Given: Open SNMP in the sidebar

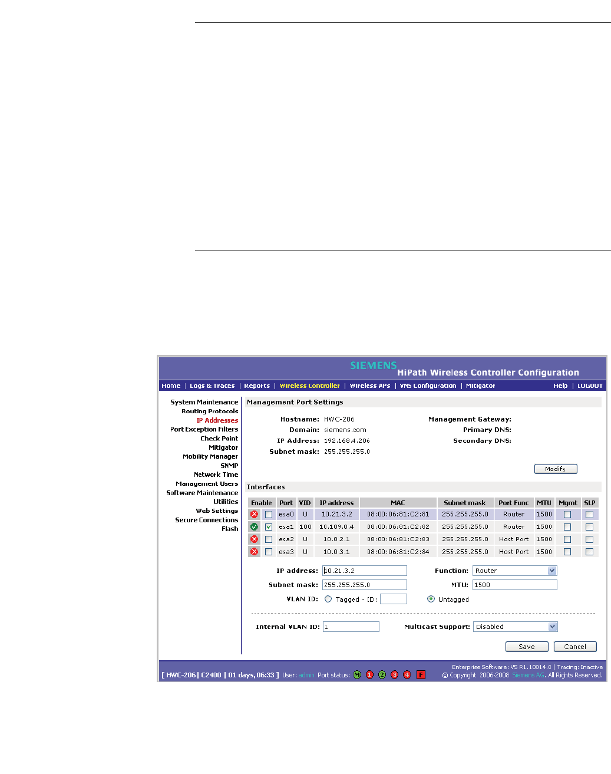Looking at the screenshot, I should pos(229,465).
